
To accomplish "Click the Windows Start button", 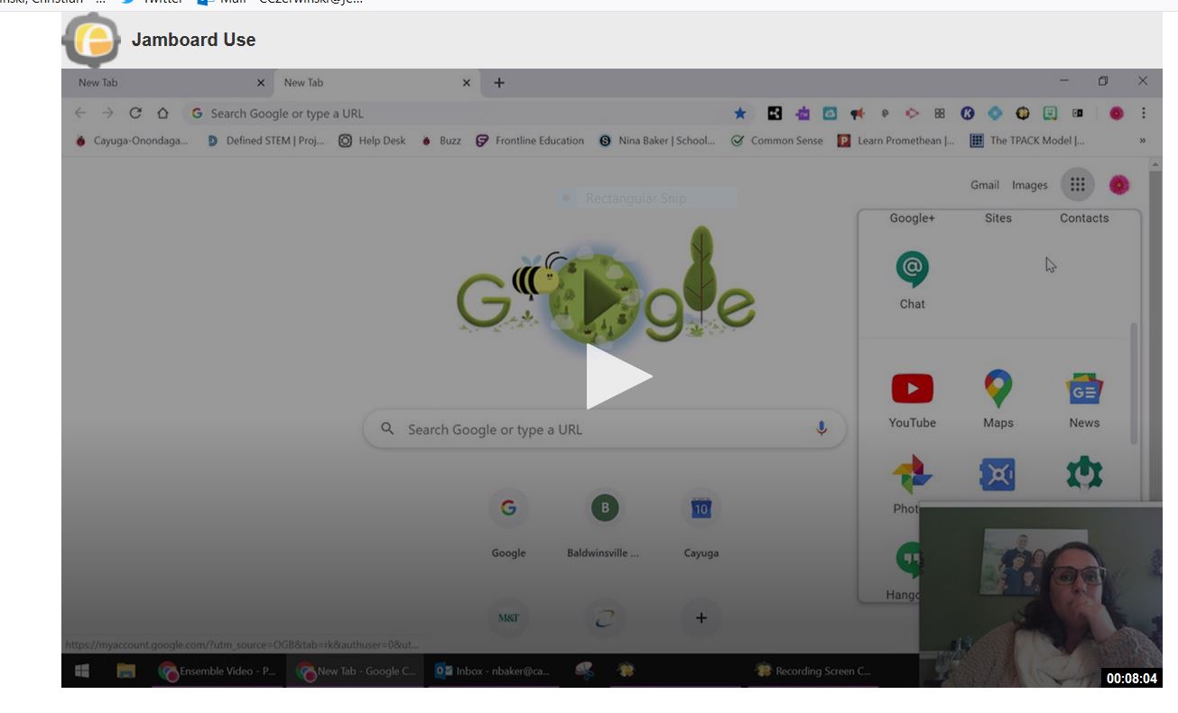I will (x=81, y=671).
